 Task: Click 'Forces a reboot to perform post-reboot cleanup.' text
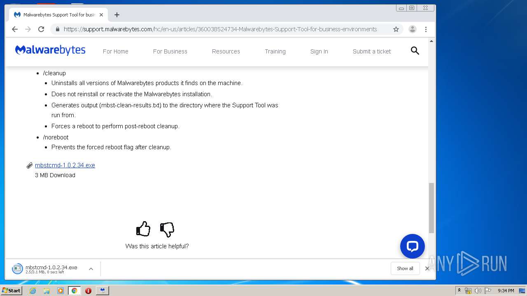(115, 126)
